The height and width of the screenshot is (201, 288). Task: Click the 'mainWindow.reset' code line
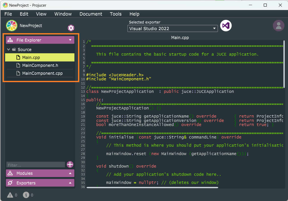(x=177, y=154)
